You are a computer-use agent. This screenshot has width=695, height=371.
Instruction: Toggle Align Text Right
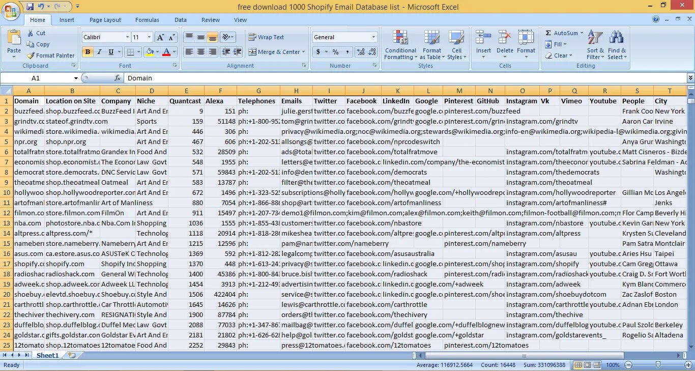[x=213, y=52]
